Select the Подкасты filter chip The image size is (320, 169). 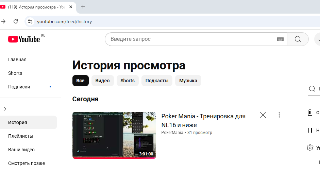click(157, 81)
